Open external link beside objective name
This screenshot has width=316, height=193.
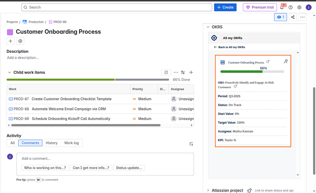click(x=235, y=86)
